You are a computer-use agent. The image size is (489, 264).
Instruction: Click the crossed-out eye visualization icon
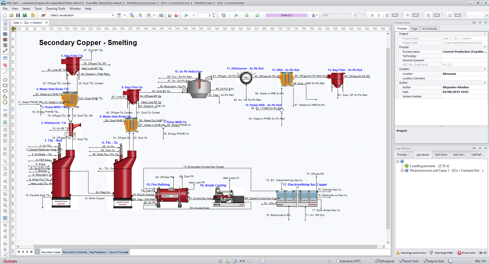(44, 15)
